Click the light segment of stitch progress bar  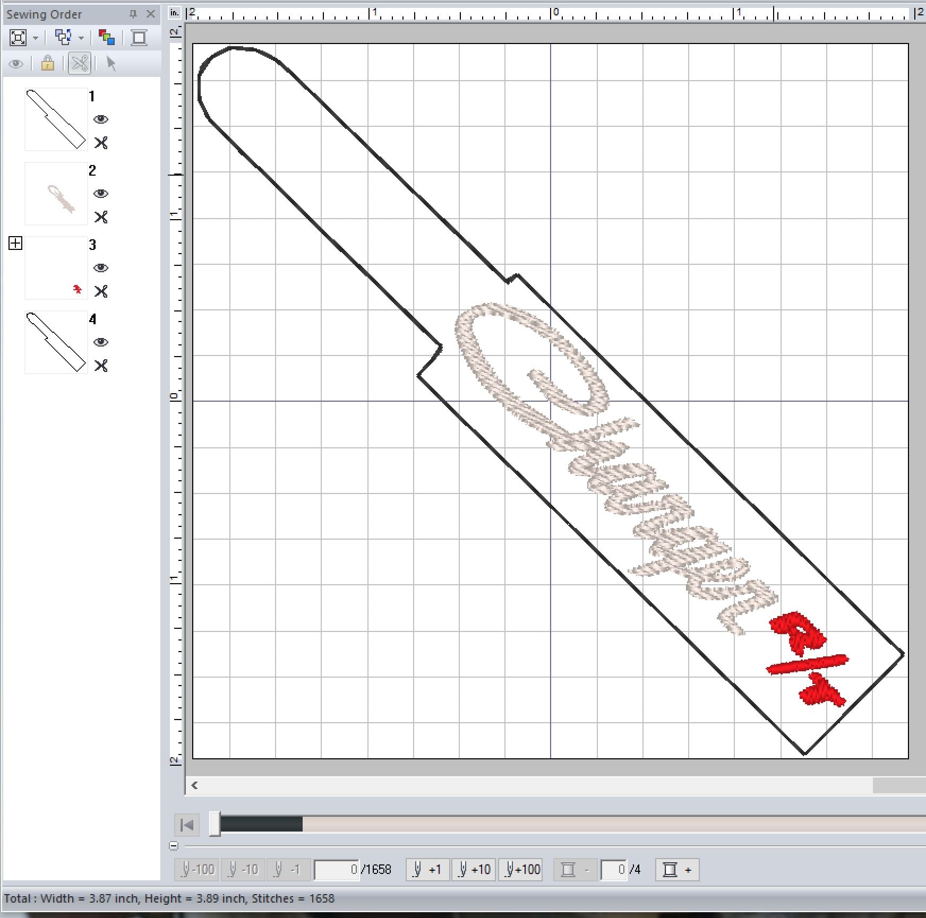614,824
